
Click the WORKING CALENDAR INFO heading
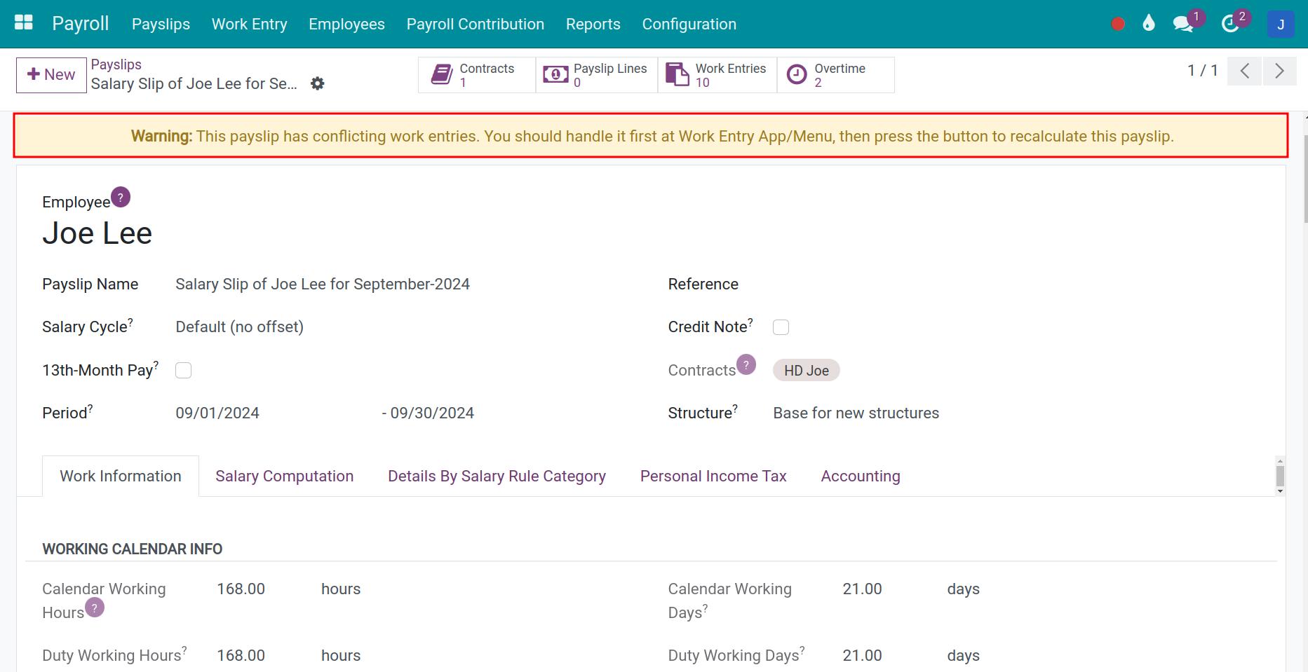coord(133,549)
